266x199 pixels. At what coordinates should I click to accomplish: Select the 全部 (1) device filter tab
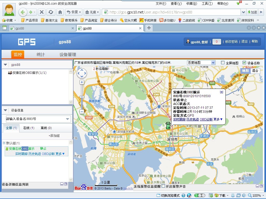11,128
